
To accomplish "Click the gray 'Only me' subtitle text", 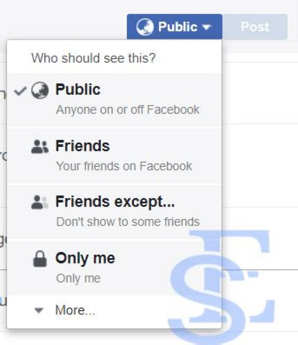I will point(78,278).
